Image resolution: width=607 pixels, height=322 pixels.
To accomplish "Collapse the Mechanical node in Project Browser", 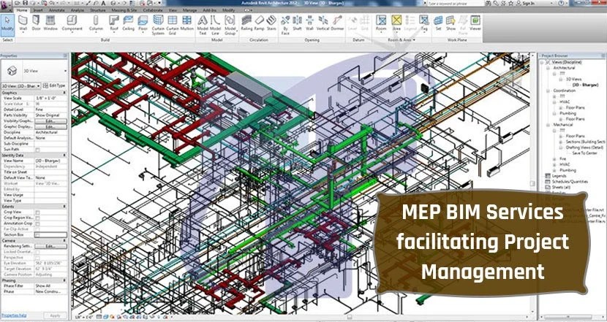I will tap(548, 125).
